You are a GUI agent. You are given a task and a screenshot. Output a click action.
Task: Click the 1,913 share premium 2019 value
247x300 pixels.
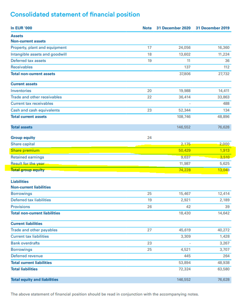tap(225, 151)
